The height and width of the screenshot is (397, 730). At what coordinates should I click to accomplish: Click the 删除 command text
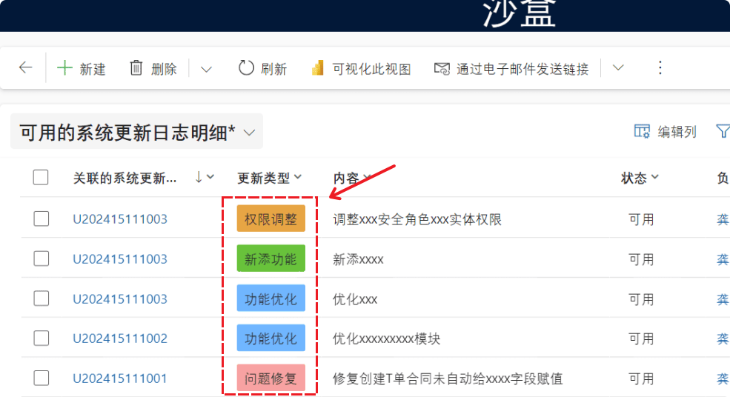(164, 70)
